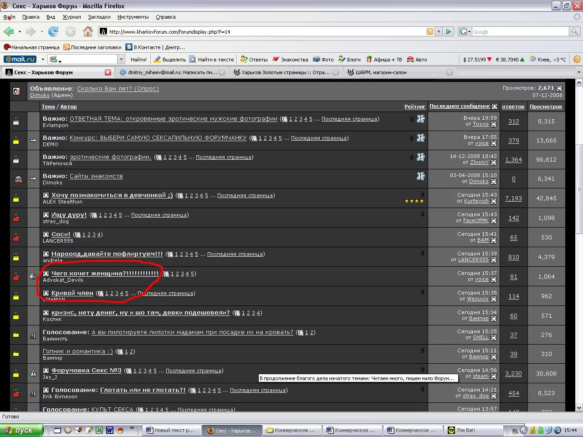Open search engine chooser next to Google
The width and height of the screenshot is (583, 437).
point(464,31)
